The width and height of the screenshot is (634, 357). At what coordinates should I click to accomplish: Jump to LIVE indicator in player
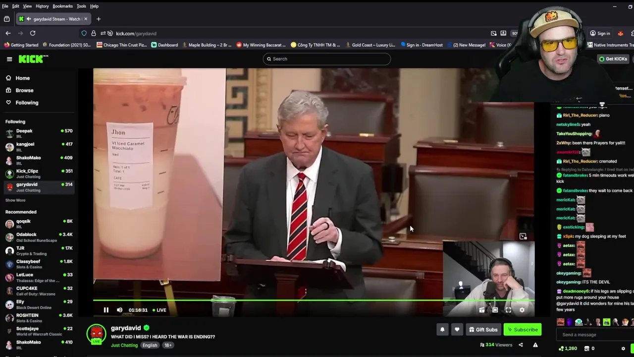[159, 310]
